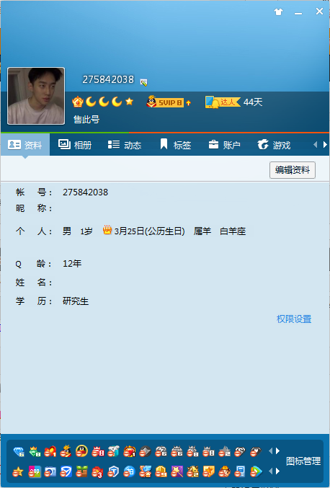Click the shirt skin-change icon
330x488 pixels.
point(278,12)
